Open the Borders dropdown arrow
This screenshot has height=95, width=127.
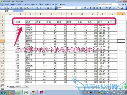point(116,8)
